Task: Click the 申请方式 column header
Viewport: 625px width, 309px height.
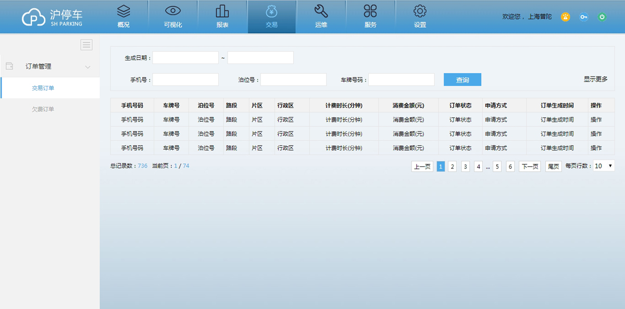Action: (x=496, y=105)
